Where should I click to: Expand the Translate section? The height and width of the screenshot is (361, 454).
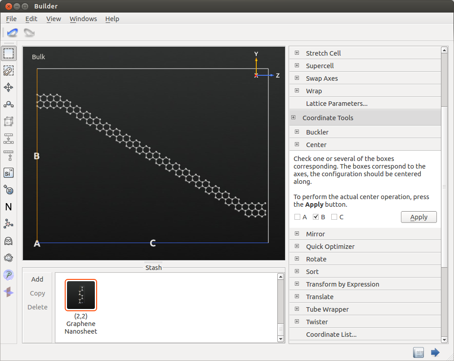click(297, 296)
